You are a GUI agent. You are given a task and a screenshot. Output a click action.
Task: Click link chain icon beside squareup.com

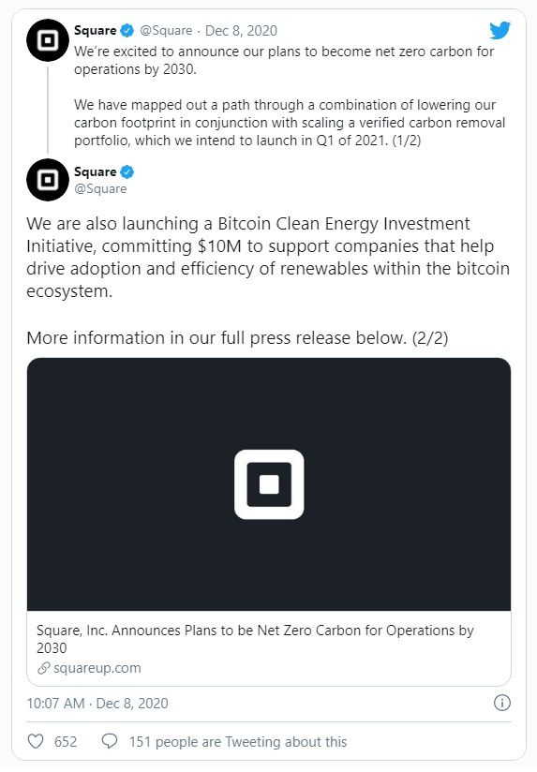(44, 668)
